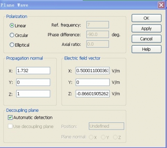Click the 'Plane normal:' label
Image resolution: width=167 pixels, height=148 pixels.
click(x=74, y=137)
